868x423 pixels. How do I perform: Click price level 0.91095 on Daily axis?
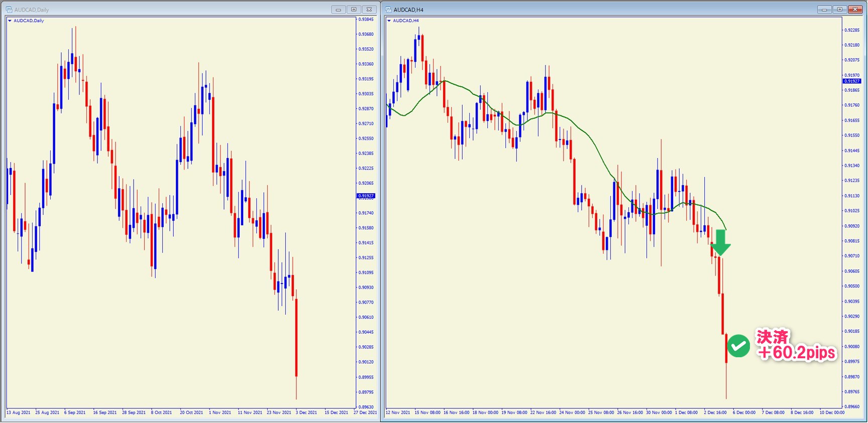click(x=366, y=272)
